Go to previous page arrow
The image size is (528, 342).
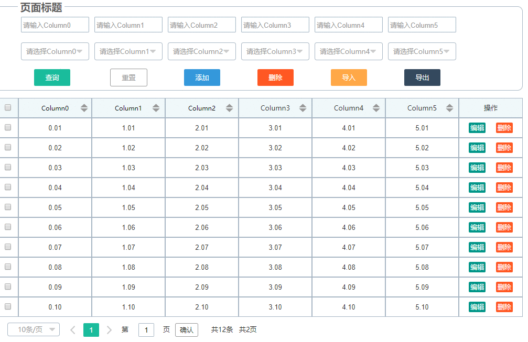pyautogui.click(x=73, y=330)
